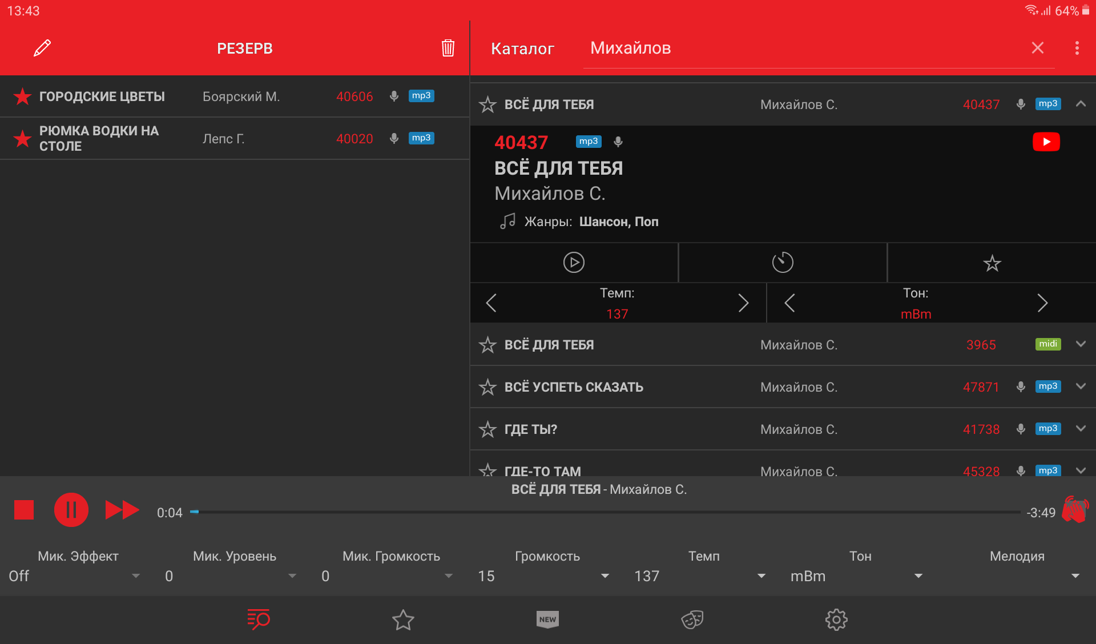
Task: Toggle favorite star on ВСЁ ДЛЯ ТЕБЯ 40437 row
Action: 487,104
